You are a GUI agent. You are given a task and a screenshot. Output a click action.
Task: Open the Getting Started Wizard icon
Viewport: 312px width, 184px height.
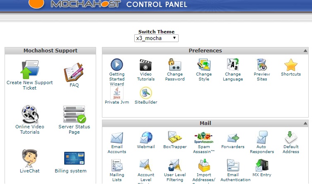click(116, 65)
